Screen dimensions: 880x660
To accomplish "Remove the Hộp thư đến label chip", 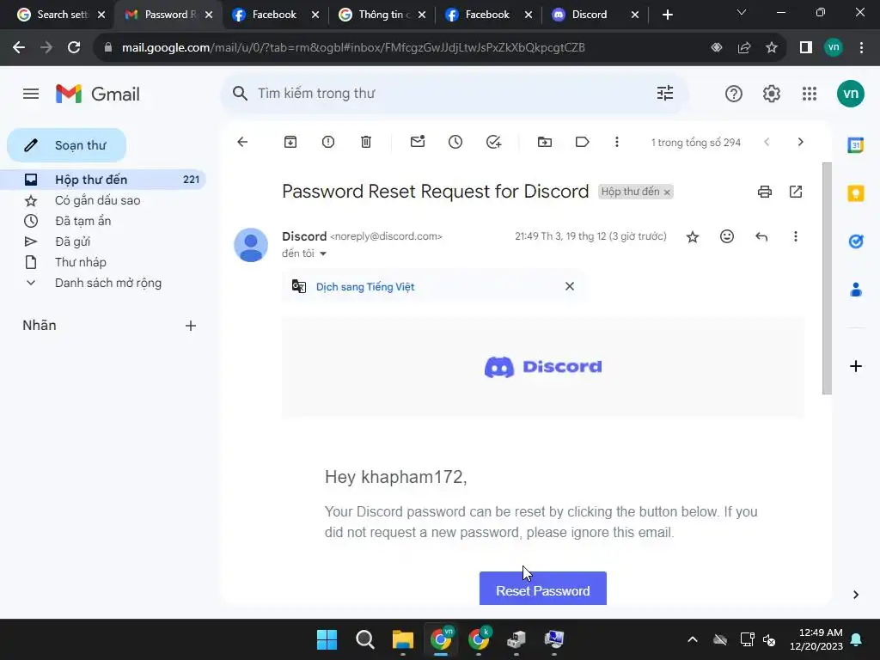I will 667,192.
